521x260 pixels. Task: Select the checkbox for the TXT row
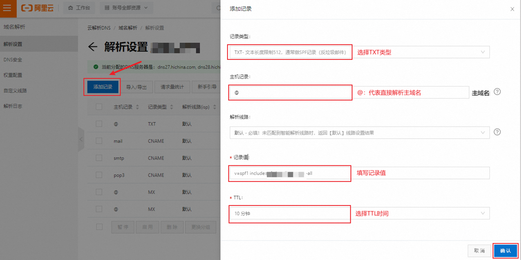click(x=99, y=124)
